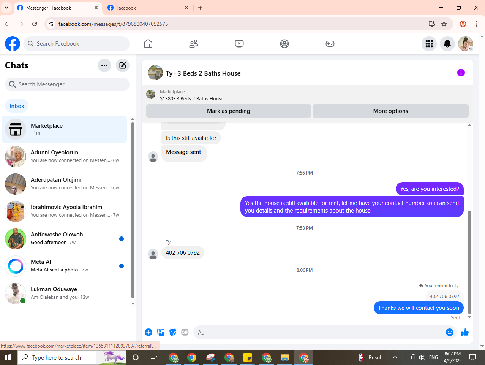
Task: Click the Windows taskbar search box
Action: [x=72, y=357]
